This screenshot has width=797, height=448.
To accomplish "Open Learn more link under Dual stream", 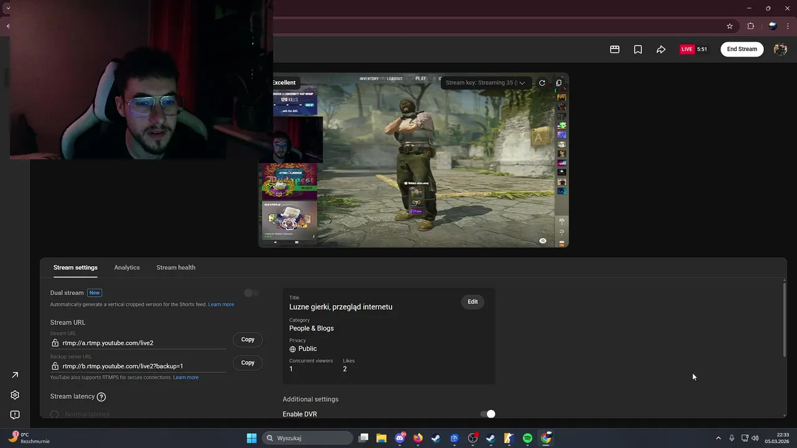I will click(x=221, y=304).
